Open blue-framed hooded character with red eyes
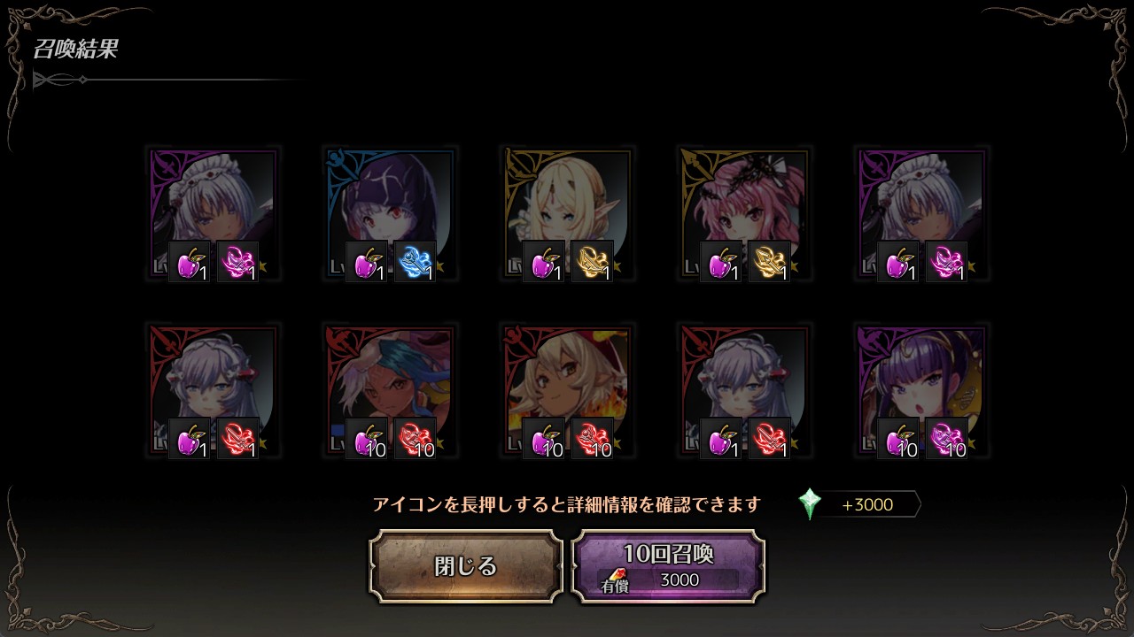This screenshot has width=1134, height=637. (391, 214)
